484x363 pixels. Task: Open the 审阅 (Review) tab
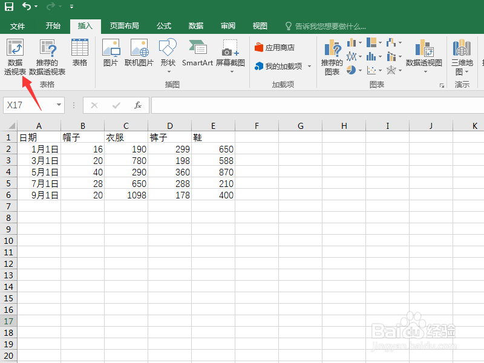228,26
